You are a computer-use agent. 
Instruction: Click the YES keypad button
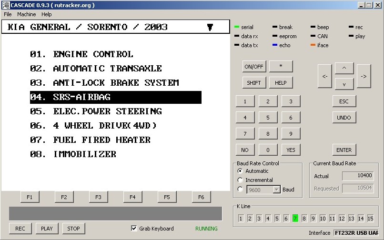click(x=291, y=150)
